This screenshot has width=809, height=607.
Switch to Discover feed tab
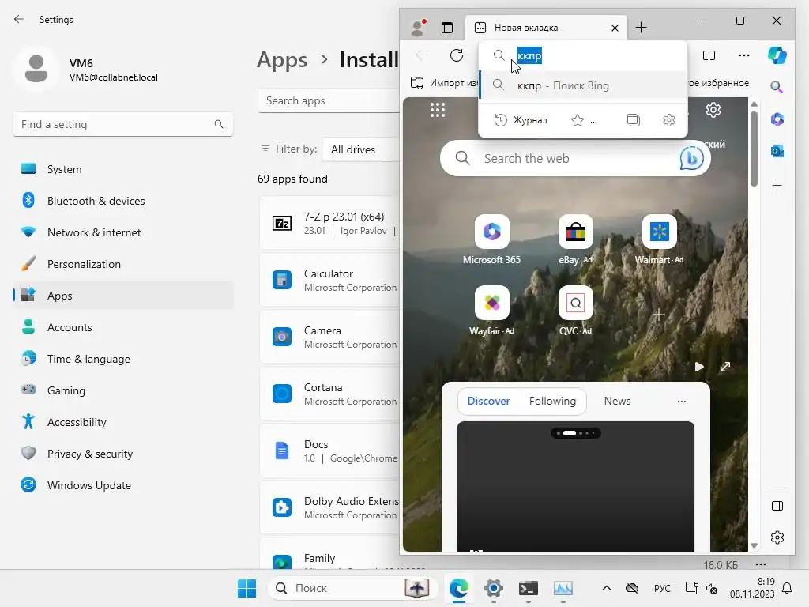tap(488, 401)
